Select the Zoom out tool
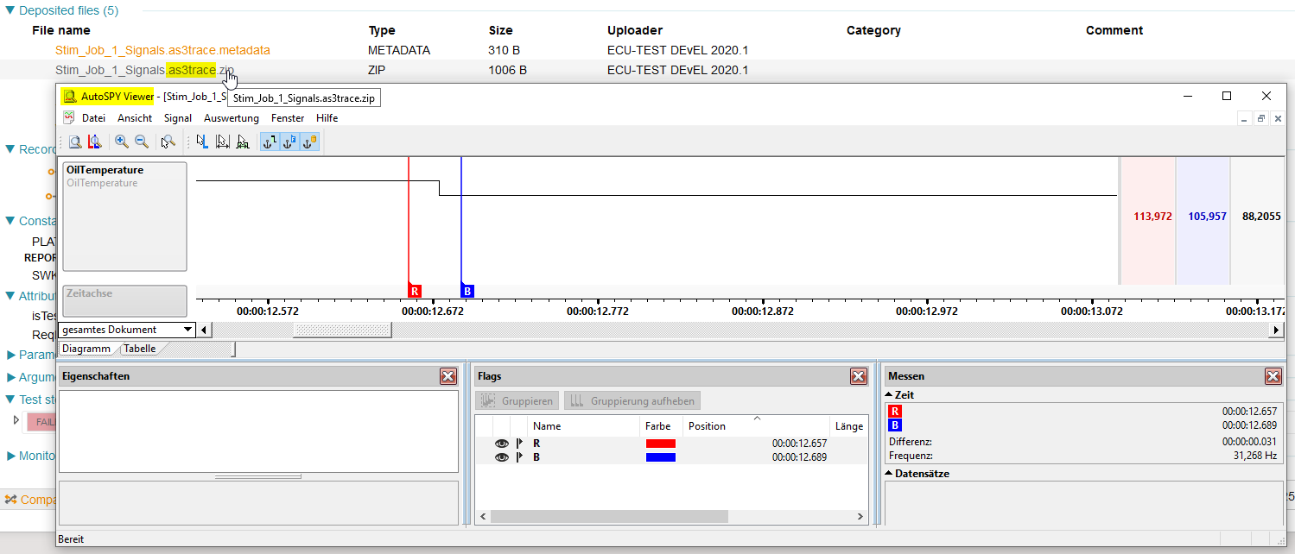 (142, 142)
